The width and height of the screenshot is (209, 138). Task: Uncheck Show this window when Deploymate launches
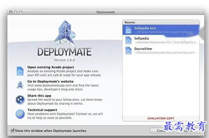(x=12, y=130)
